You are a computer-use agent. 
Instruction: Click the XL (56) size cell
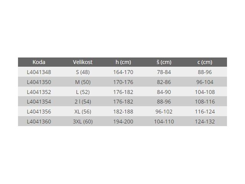tap(83, 112)
